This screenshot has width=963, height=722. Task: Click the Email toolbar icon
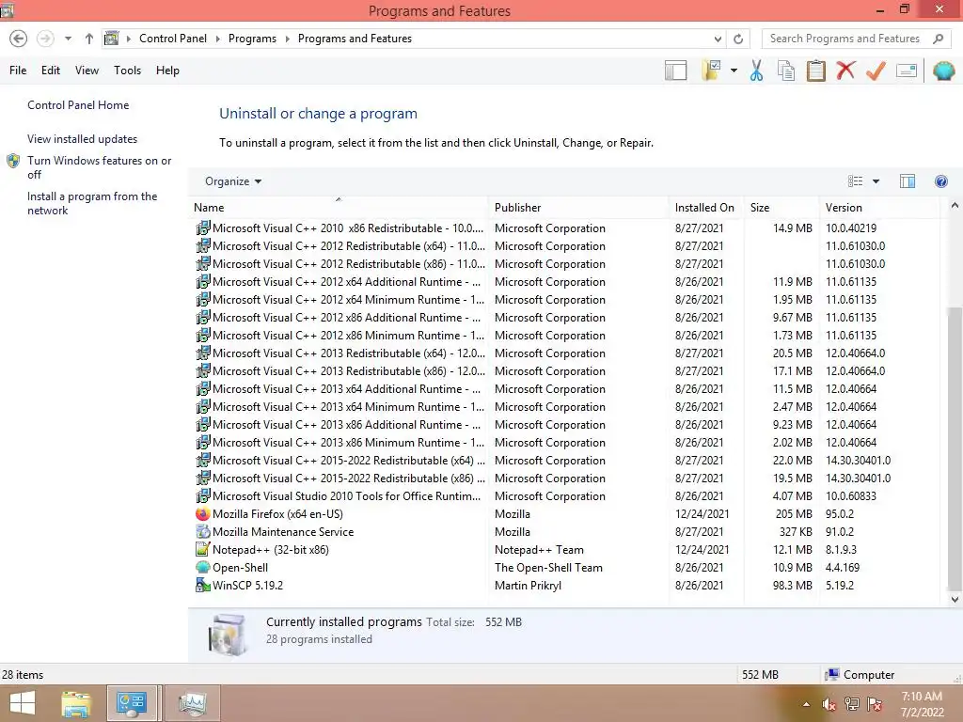tap(907, 71)
